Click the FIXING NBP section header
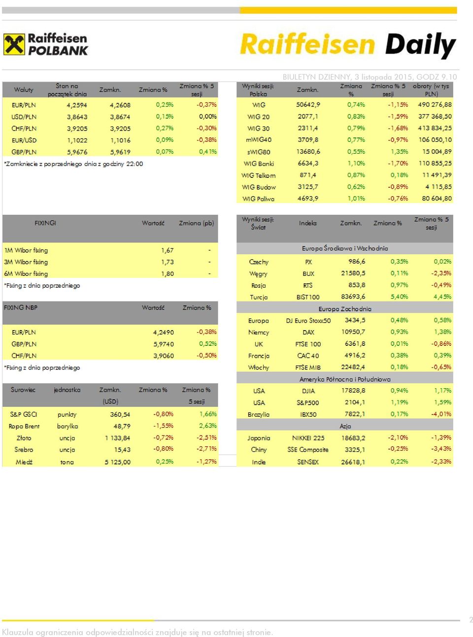This screenshot has width=473, height=637. click(21, 307)
